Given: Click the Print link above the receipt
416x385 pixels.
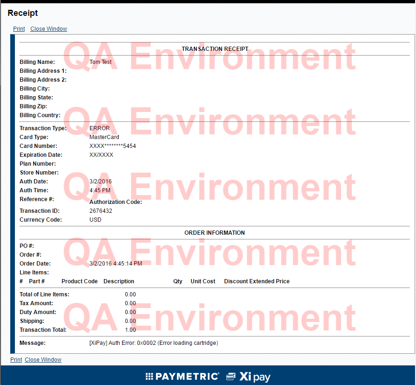Looking at the screenshot, I should (19, 29).
